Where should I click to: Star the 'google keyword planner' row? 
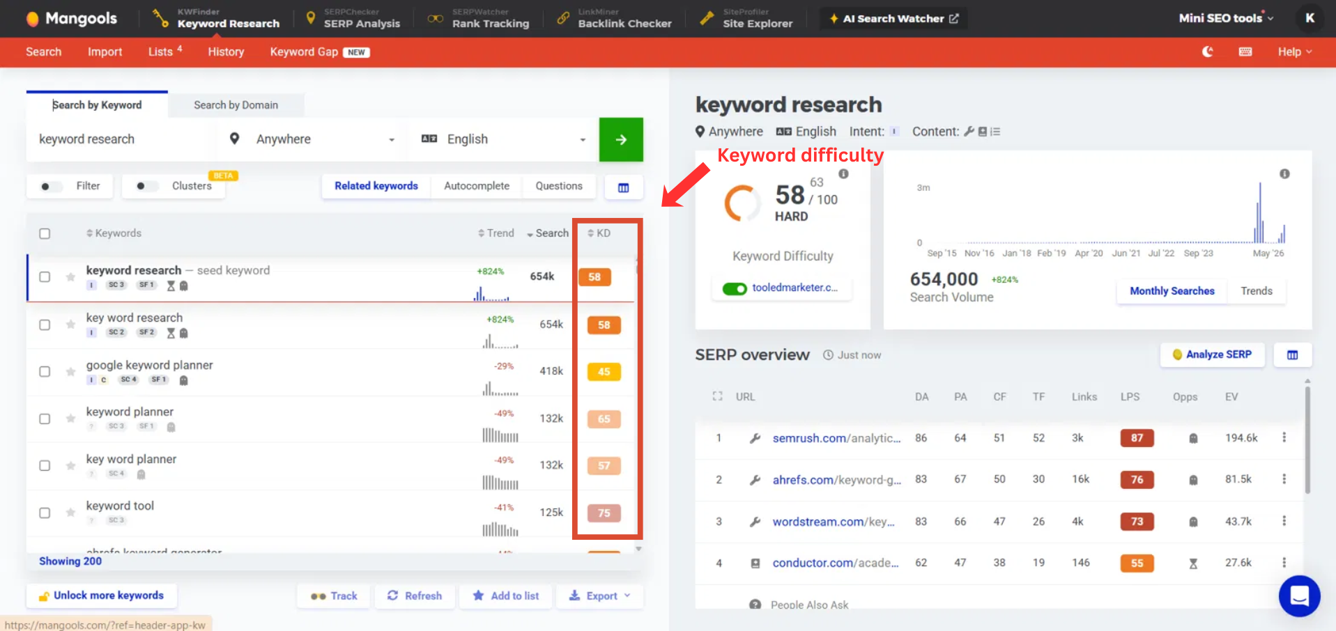[70, 372]
